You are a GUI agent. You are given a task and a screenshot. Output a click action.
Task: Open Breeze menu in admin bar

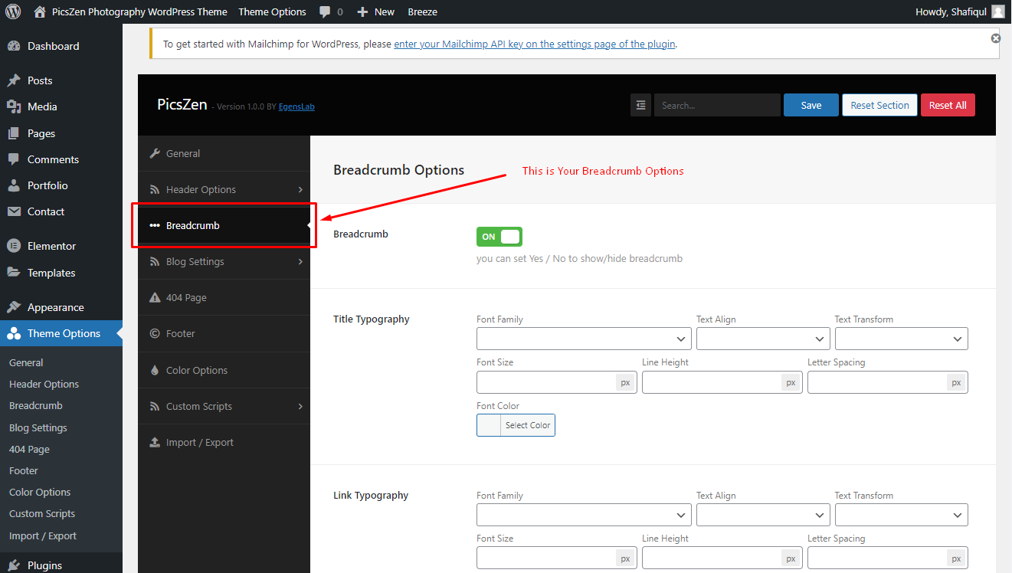pyautogui.click(x=422, y=11)
